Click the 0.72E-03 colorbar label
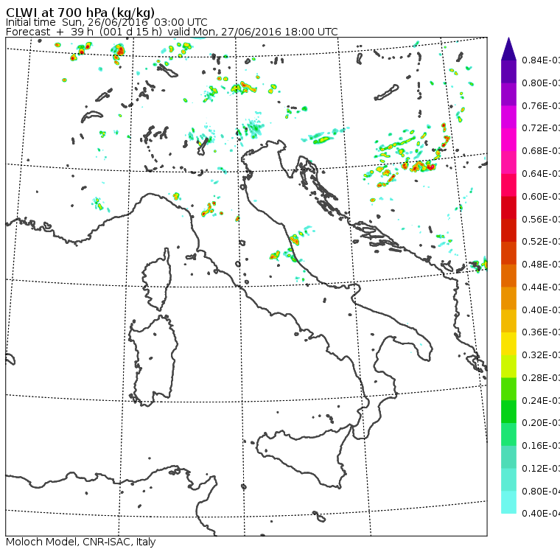The height and width of the screenshot is (552, 560). point(541,128)
